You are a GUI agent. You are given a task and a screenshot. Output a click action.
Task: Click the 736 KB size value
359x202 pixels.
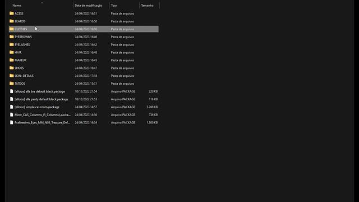(153, 114)
